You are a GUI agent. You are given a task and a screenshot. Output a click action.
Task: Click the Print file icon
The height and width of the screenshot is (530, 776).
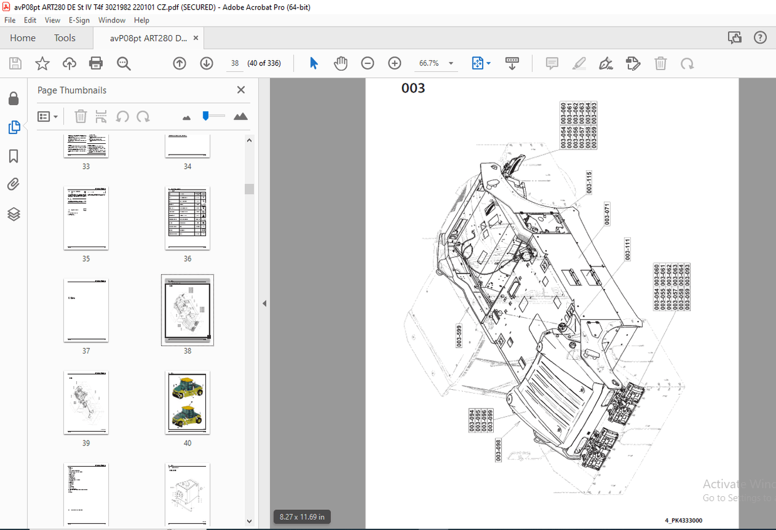[96, 63]
